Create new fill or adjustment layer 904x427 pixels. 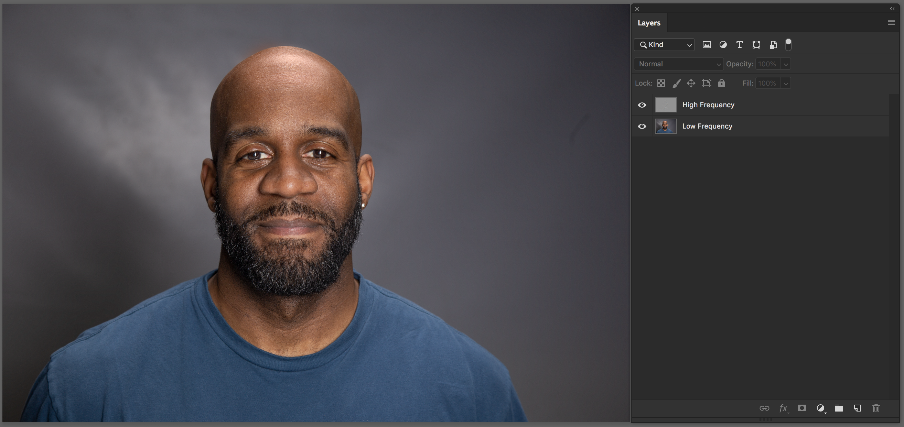[x=820, y=408]
